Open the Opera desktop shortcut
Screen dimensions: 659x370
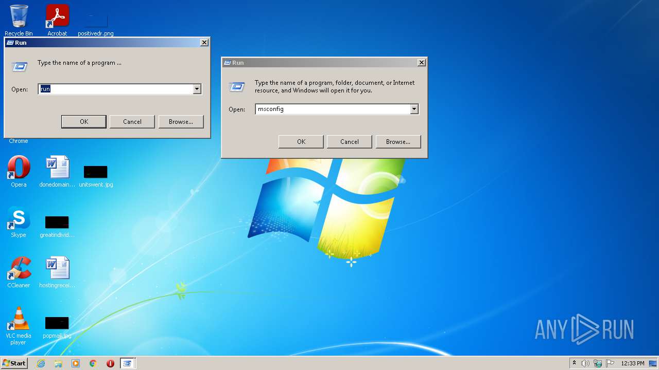19,171
